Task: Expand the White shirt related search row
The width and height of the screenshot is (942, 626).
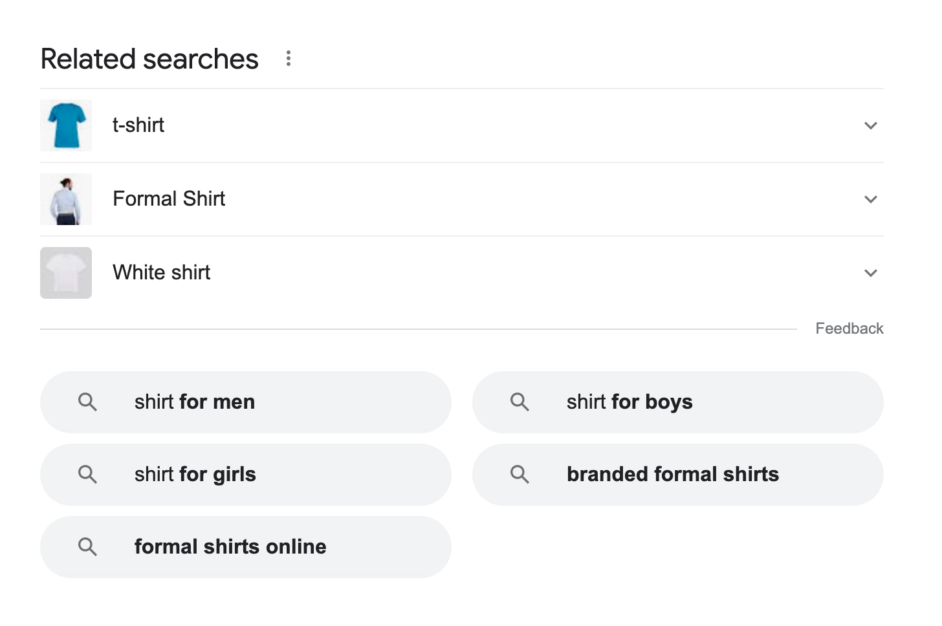Action: point(871,273)
